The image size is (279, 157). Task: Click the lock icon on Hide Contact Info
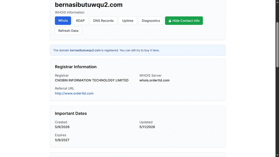click(x=170, y=21)
